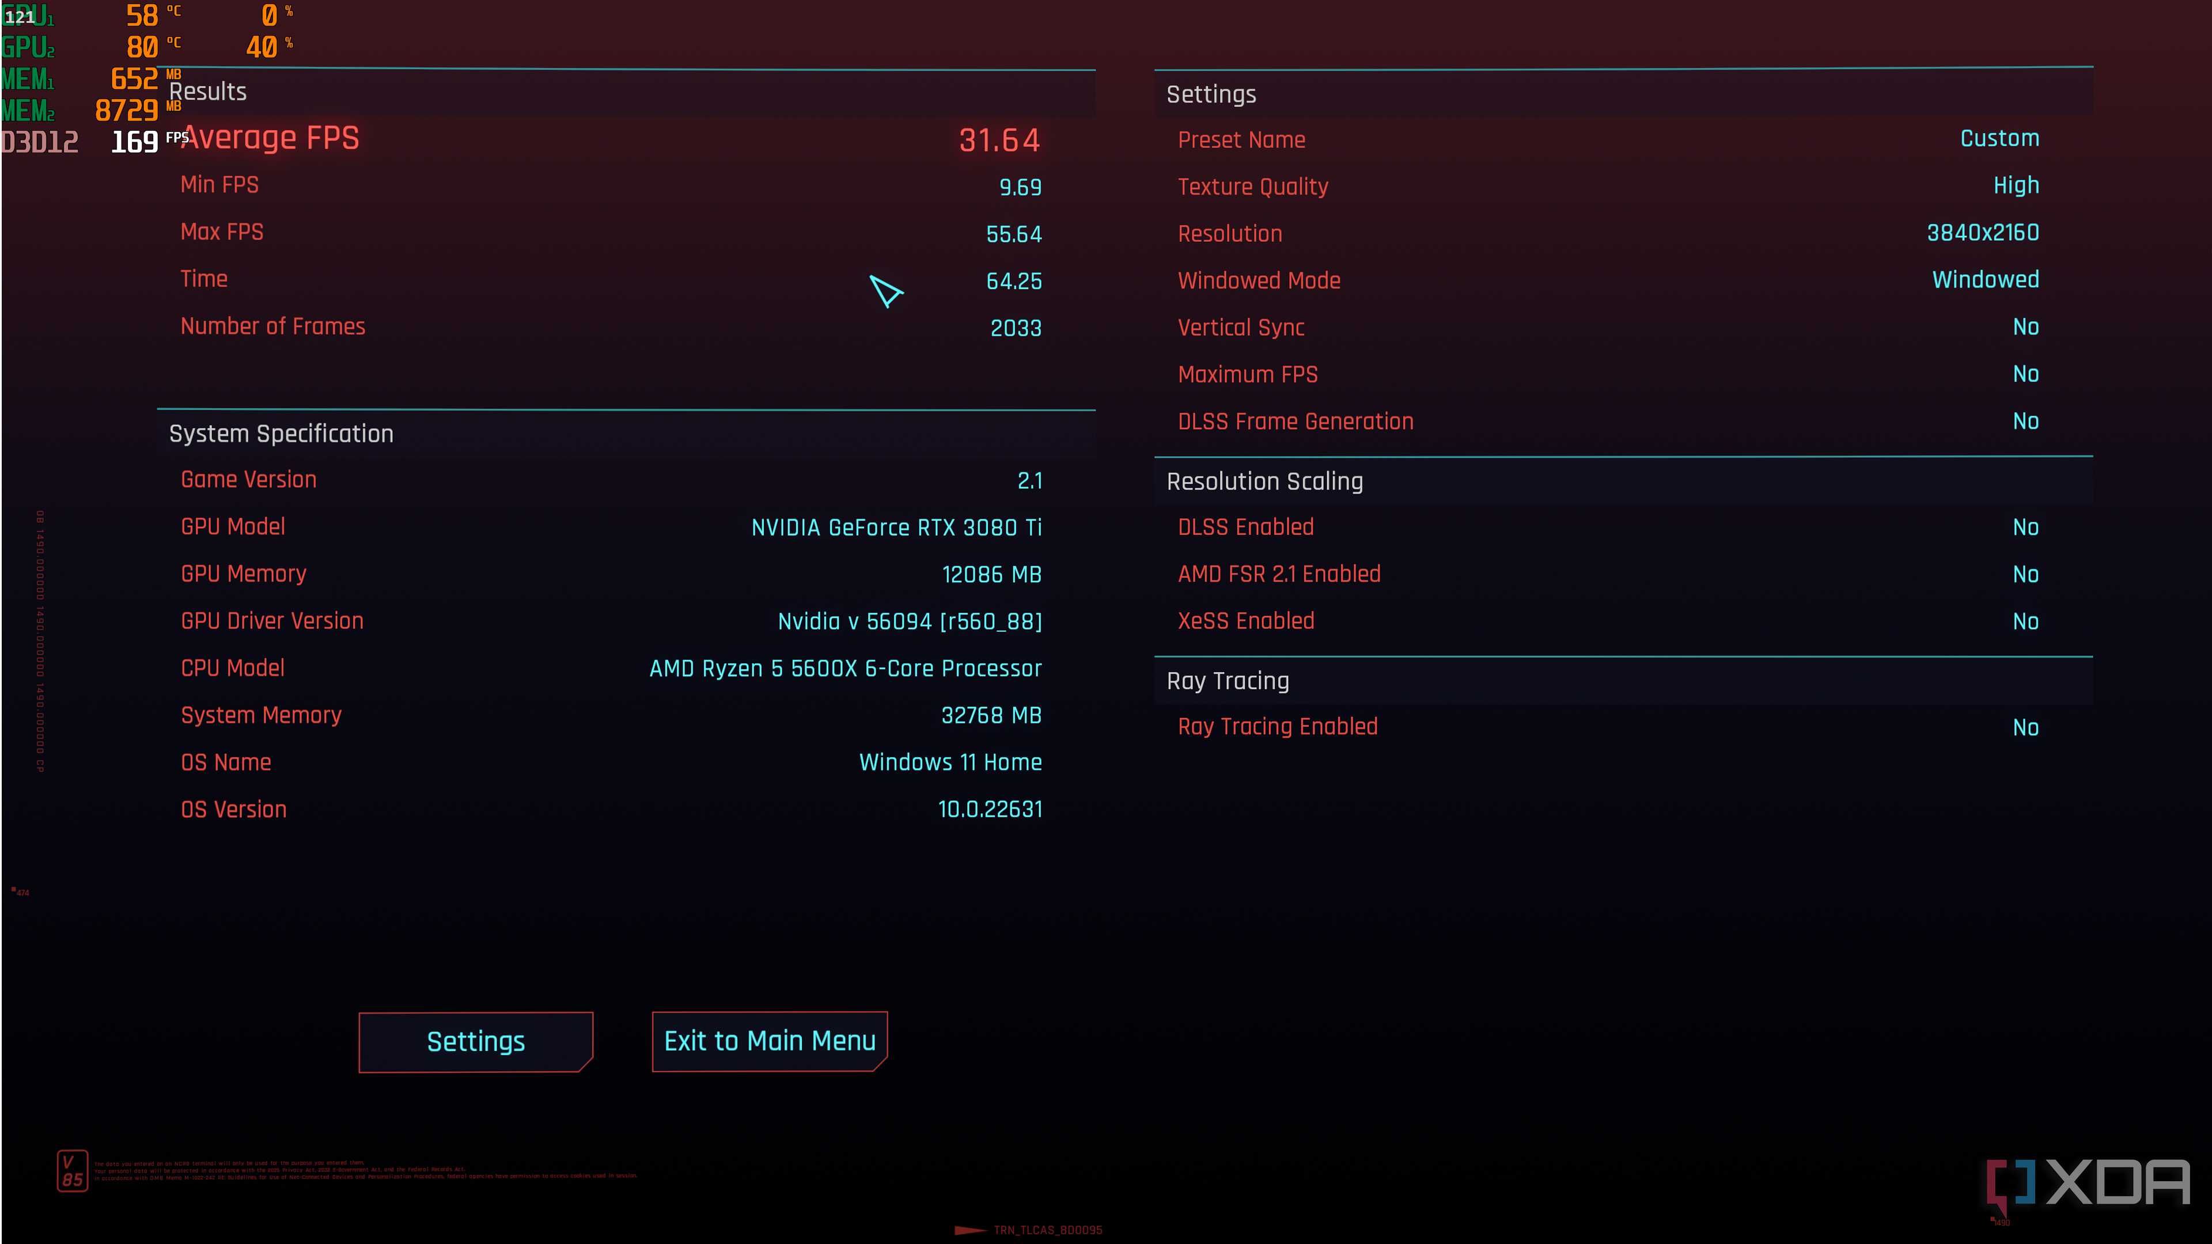The image size is (2212, 1244).
Task: Click the Game Version value 2.1
Action: (1029, 481)
